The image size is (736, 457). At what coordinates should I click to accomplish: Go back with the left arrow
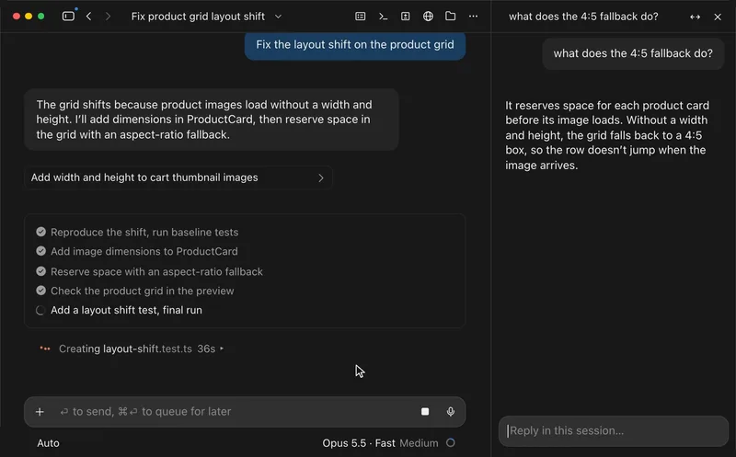(x=88, y=16)
